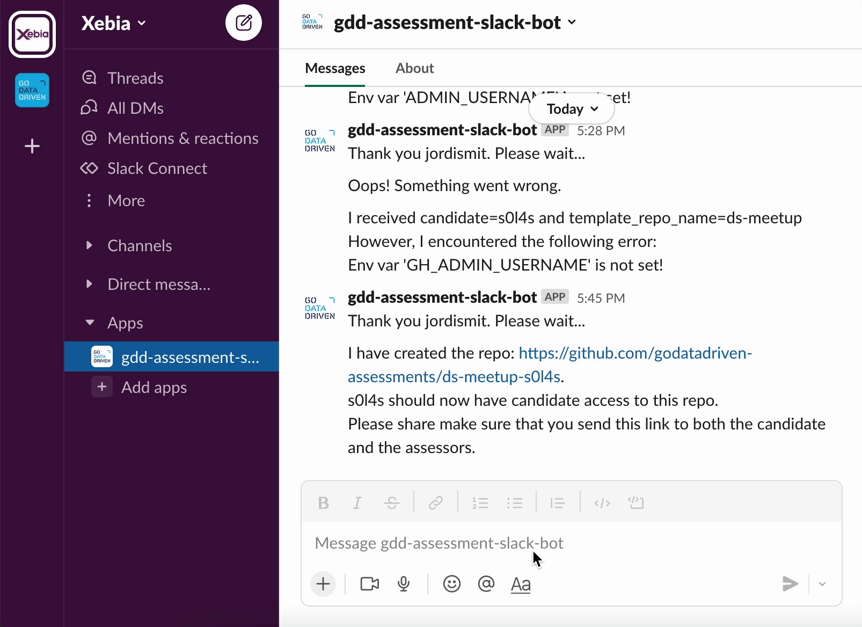Switch to the About tab

(415, 68)
